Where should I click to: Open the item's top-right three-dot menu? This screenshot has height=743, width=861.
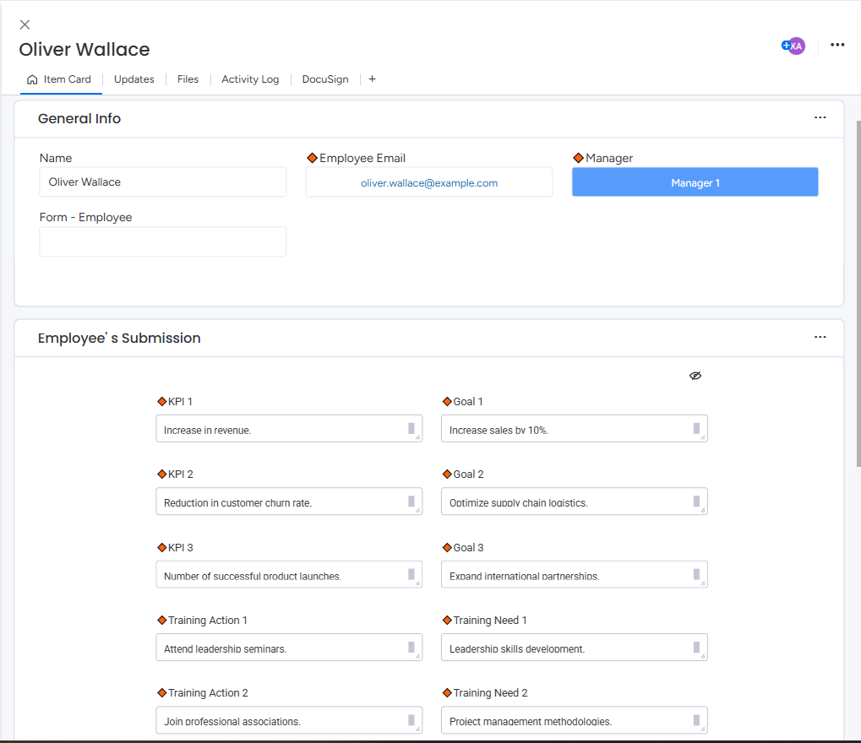[x=836, y=45]
